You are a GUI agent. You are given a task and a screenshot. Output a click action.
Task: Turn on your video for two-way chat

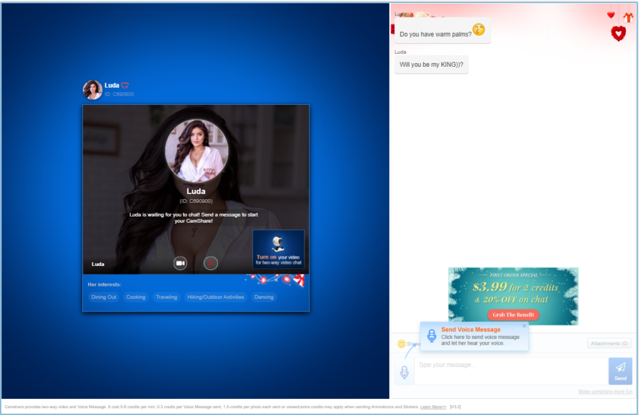click(x=278, y=249)
